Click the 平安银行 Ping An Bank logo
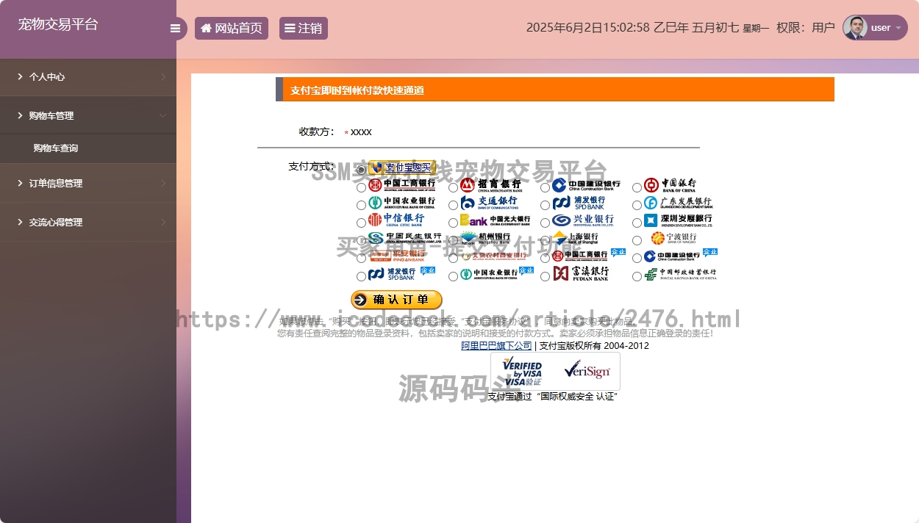Image resolution: width=919 pixels, height=523 pixels. tap(397, 256)
